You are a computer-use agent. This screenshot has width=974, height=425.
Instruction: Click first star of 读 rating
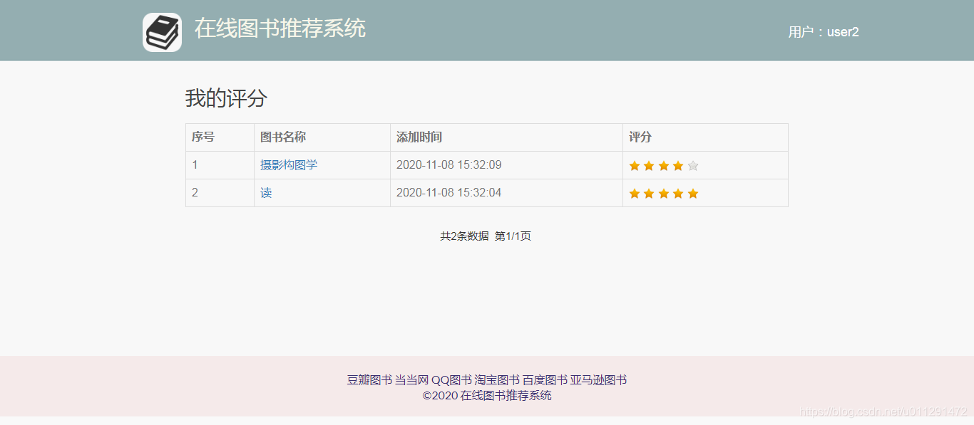(x=635, y=194)
